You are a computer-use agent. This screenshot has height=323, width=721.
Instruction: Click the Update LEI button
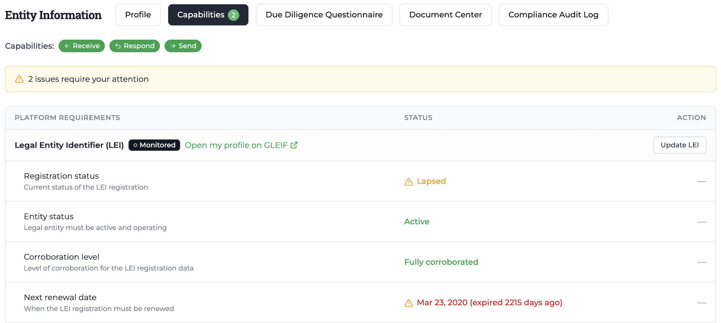[680, 145]
